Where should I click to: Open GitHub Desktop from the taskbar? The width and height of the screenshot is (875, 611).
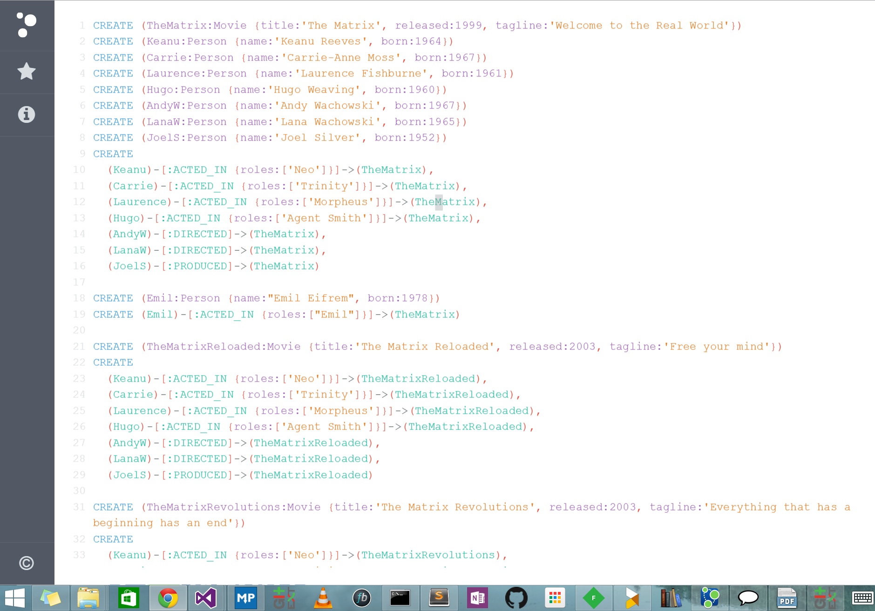pyautogui.click(x=516, y=598)
